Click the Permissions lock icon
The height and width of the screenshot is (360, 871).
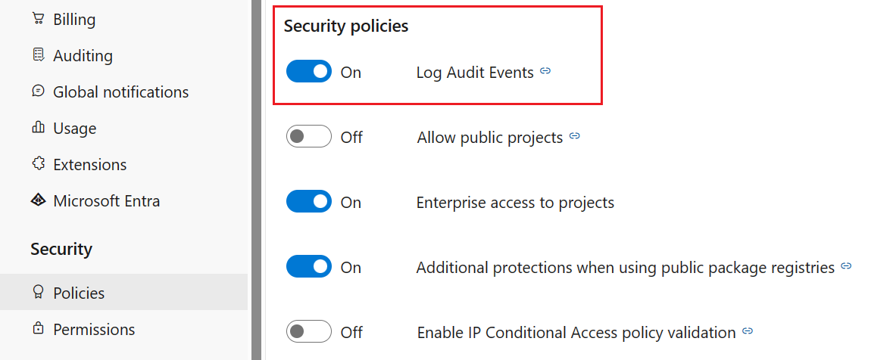(38, 329)
